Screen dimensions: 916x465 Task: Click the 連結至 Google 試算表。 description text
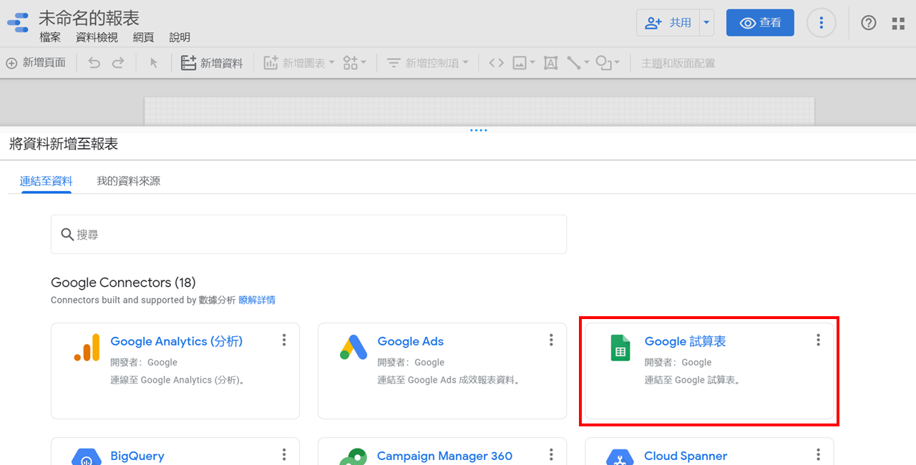pos(693,381)
